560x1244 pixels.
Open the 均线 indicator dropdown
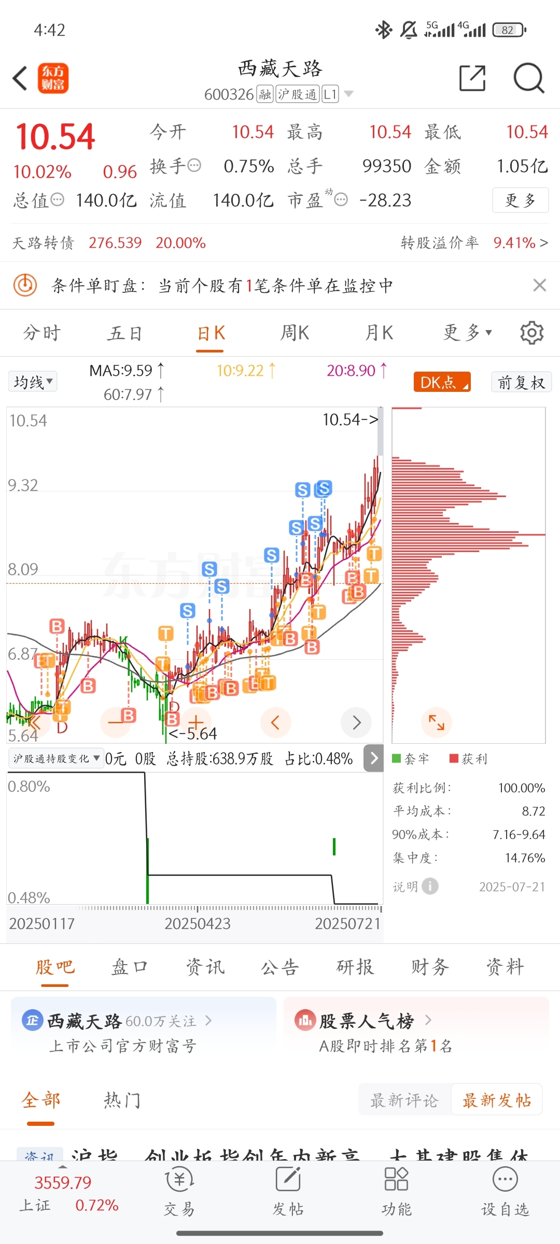33,382
